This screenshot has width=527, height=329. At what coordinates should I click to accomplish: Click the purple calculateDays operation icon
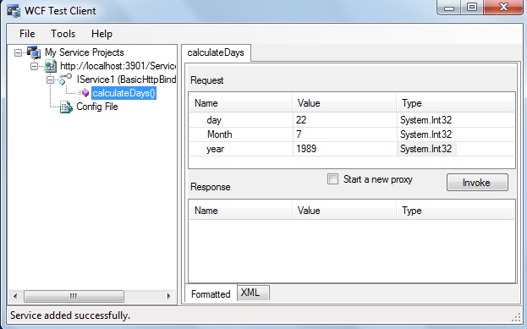point(85,93)
